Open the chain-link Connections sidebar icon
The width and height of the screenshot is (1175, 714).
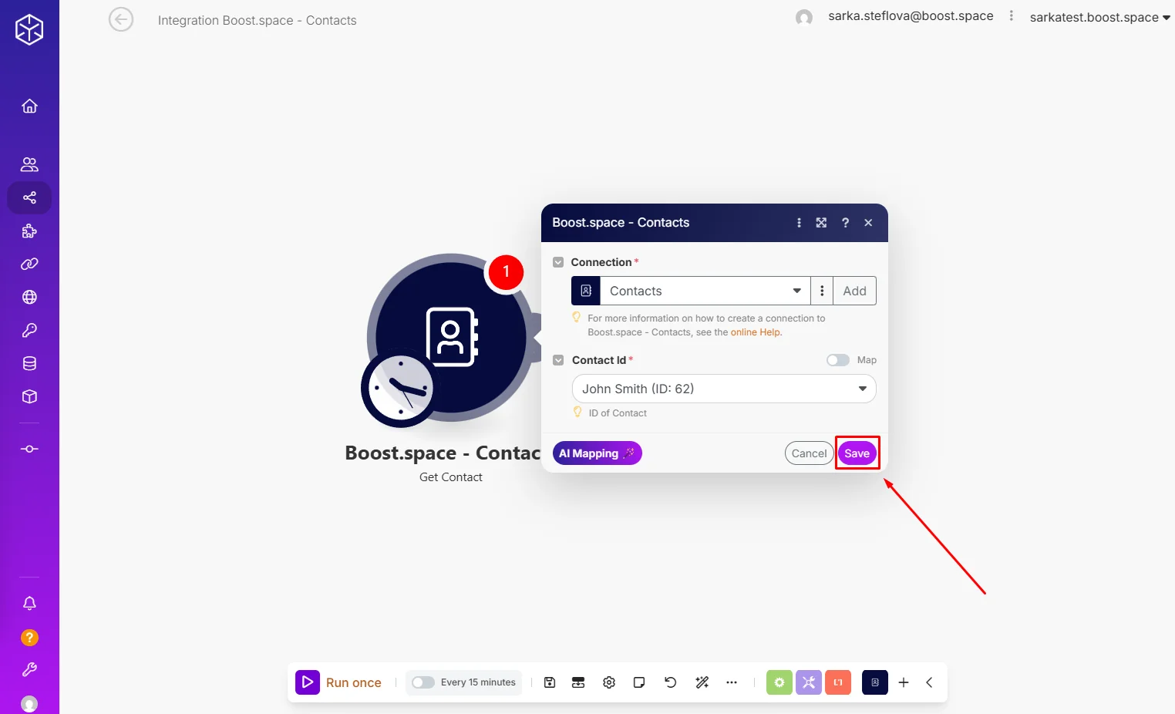point(29,264)
